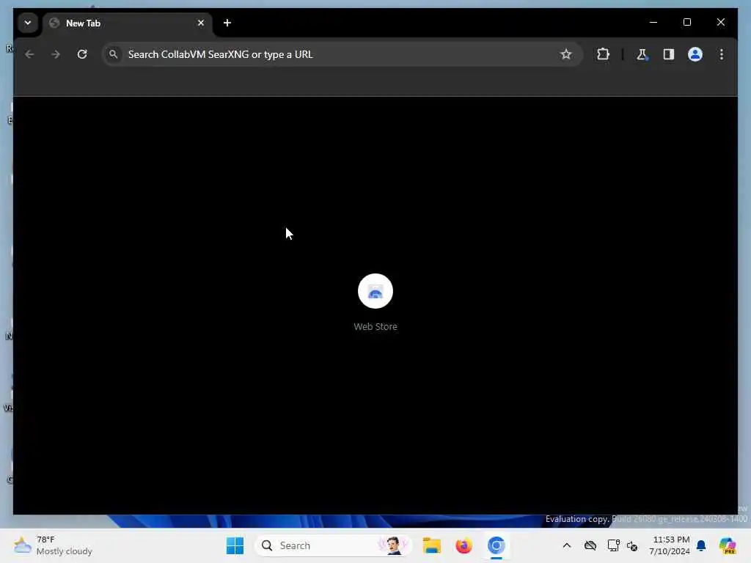Launch Firefox from taskbar
This screenshot has height=563, width=751.
[x=464, y=545]
